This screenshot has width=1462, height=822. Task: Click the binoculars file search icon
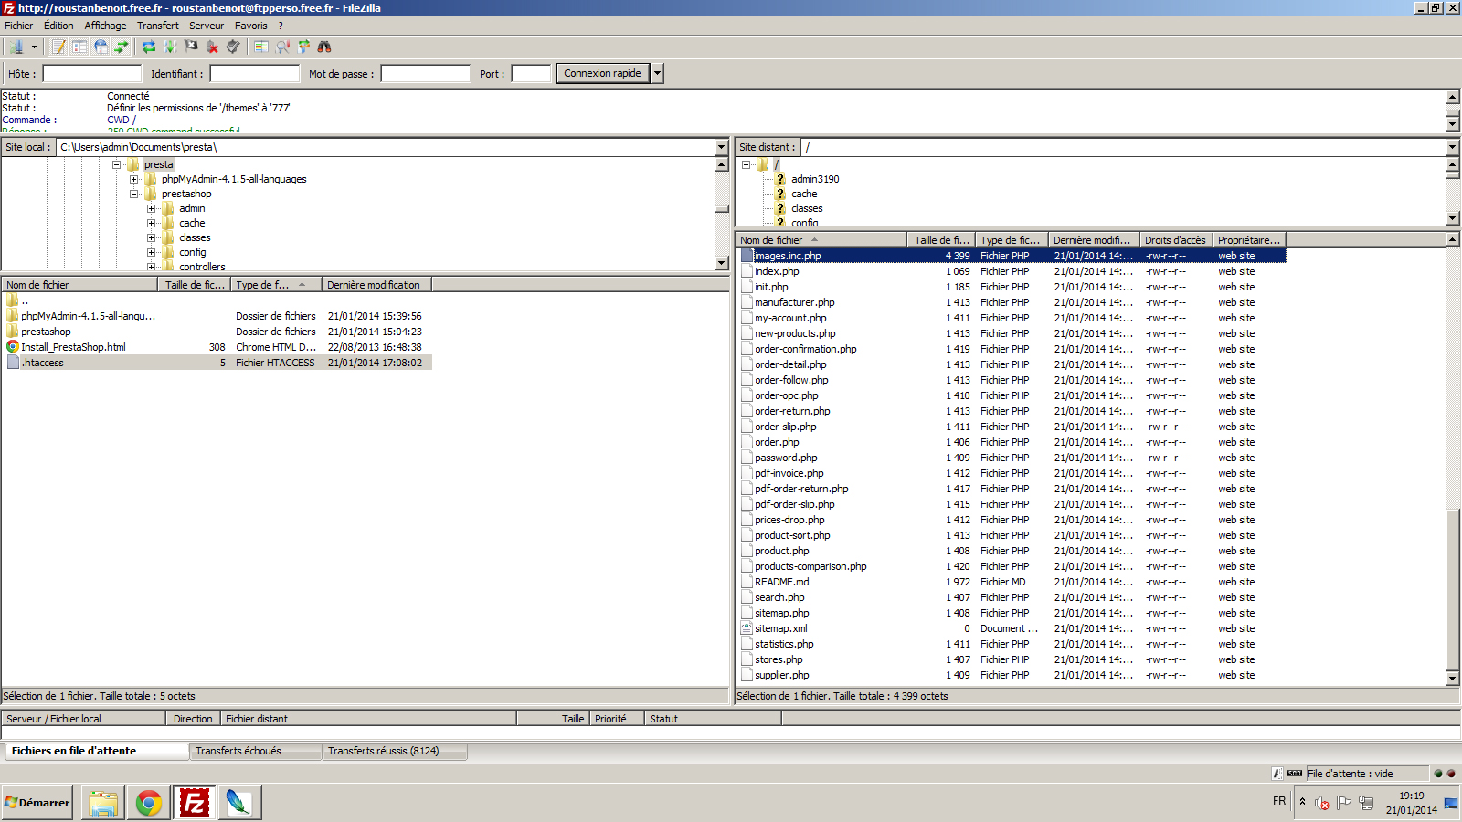coord(324,47)
